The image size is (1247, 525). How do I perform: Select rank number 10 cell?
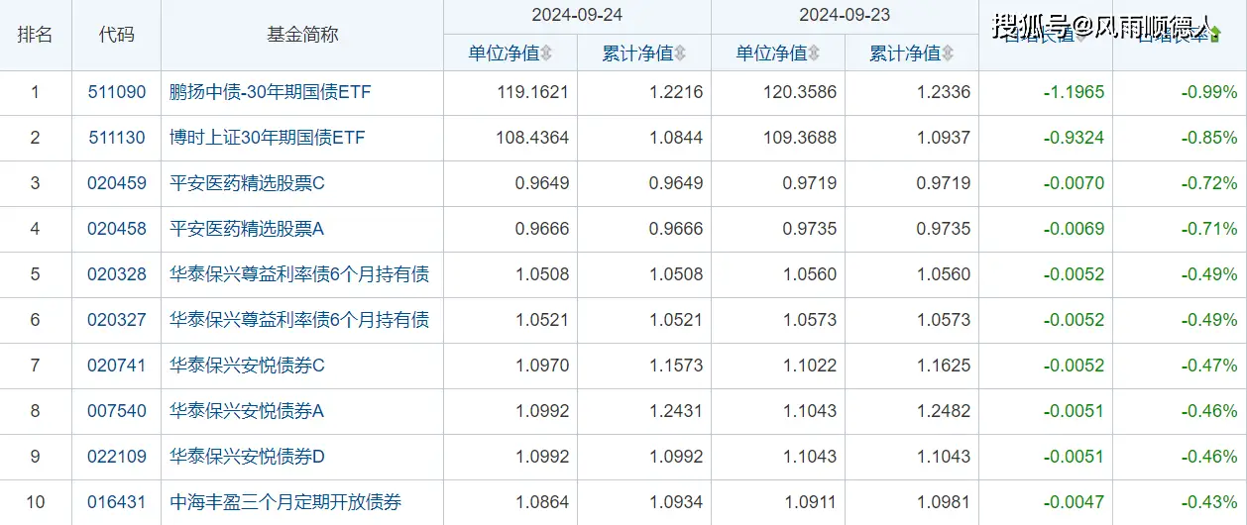pyautogui.click(x=36, y=502)
